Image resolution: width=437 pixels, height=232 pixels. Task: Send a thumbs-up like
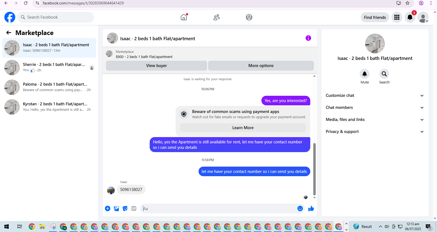coord(311,208)
